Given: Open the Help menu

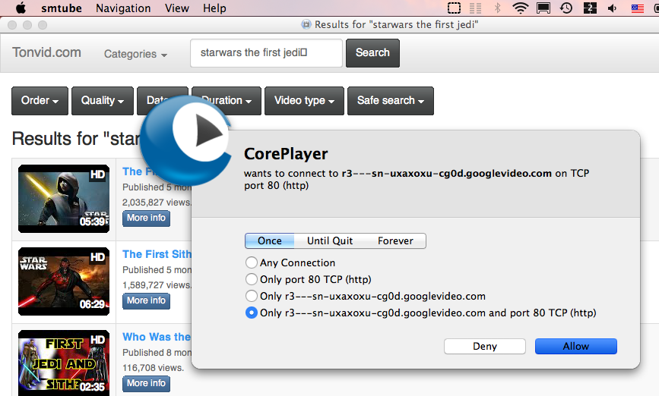Looking at the screenshot, I should pyautogui.click(x=214, y=8).
